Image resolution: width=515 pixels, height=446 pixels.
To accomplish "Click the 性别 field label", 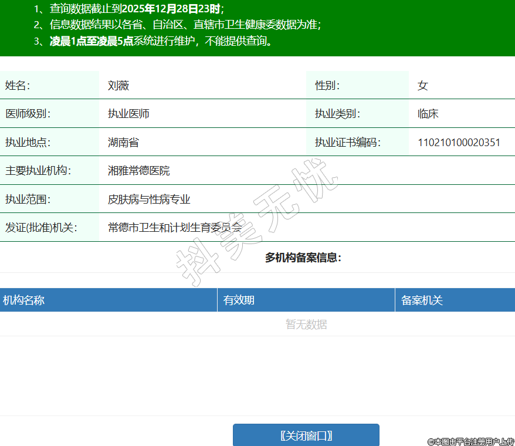I will point(327,86).
